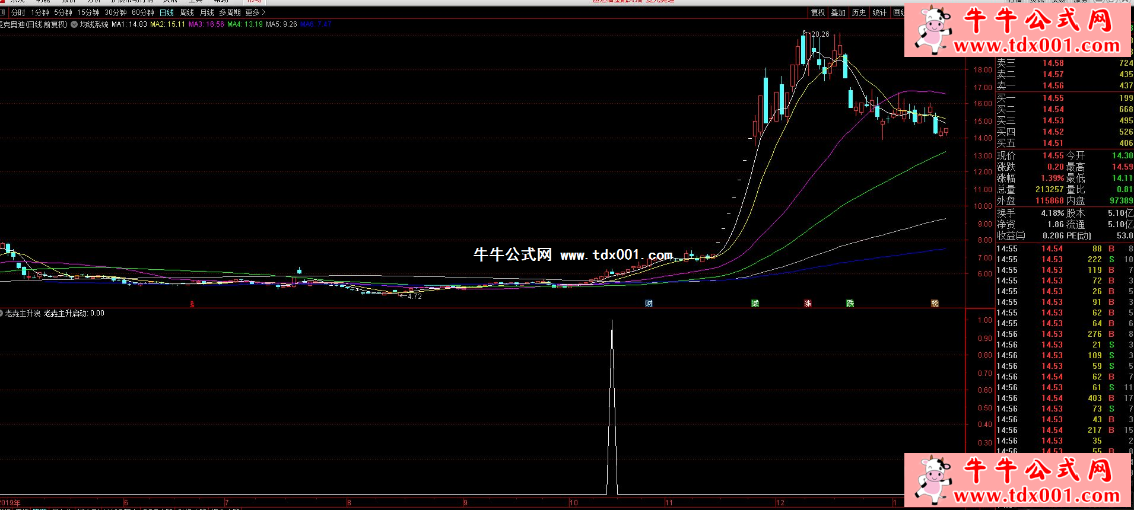Image resolution: width=1134 pixels, height=510 pixels.
Task: Click the MA1: 14.83 value
Action: pos(129,24)
